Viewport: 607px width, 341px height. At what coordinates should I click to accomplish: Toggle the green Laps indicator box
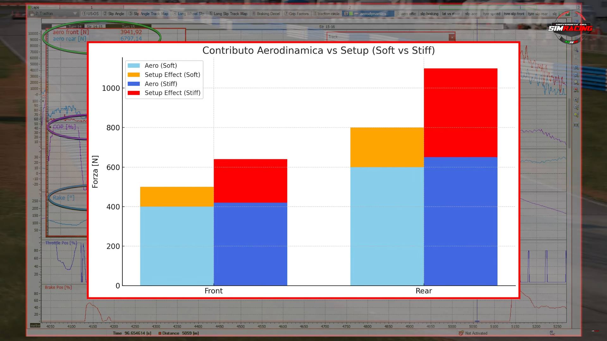pyautogui.click(x=29, y=7)
